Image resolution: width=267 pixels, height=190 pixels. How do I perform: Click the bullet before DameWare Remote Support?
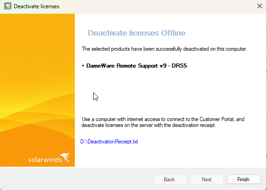[x=83, y=66]
